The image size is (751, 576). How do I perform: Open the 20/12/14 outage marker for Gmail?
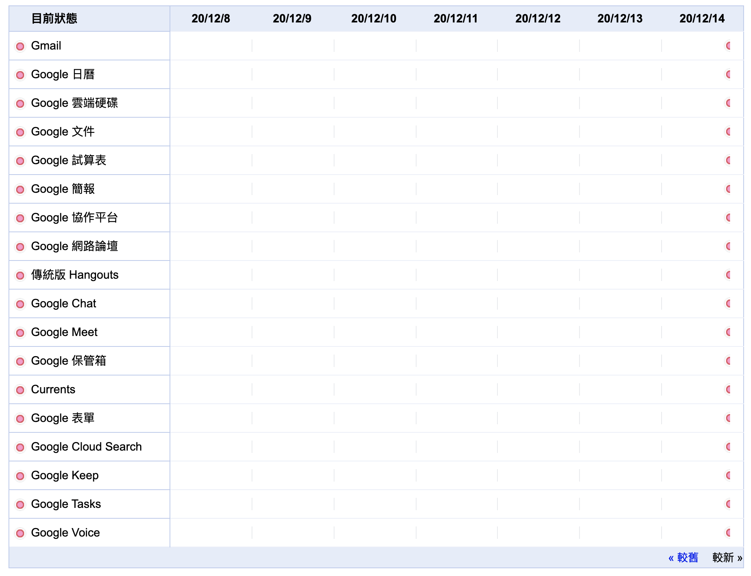[728, 46]
